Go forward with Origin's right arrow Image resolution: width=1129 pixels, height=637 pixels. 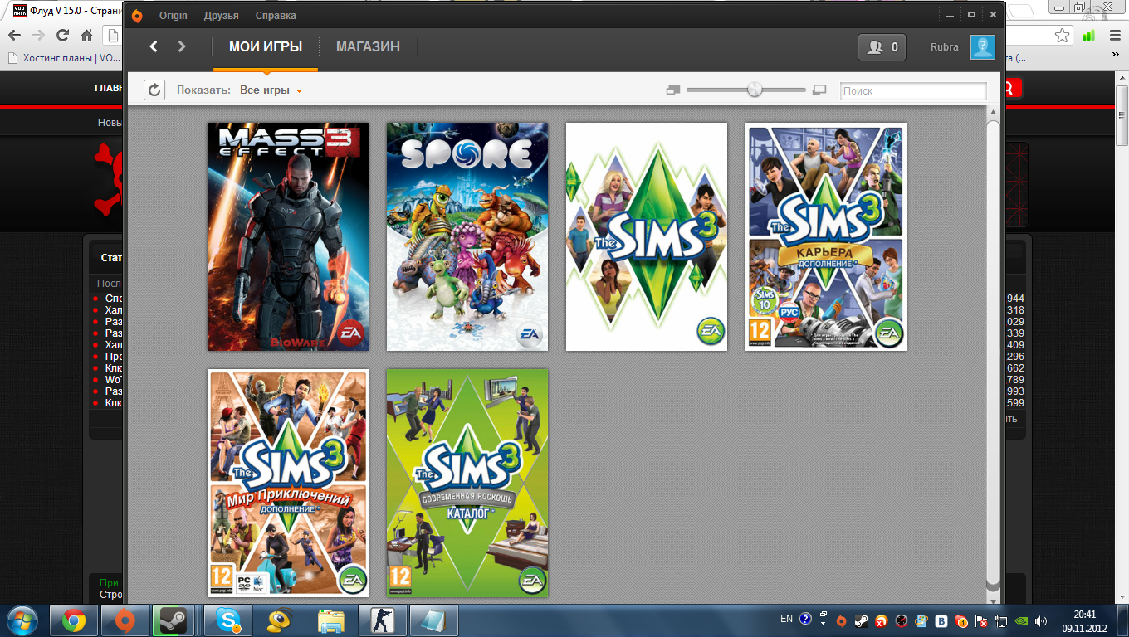pyautogui.click(x=182, y=46)
